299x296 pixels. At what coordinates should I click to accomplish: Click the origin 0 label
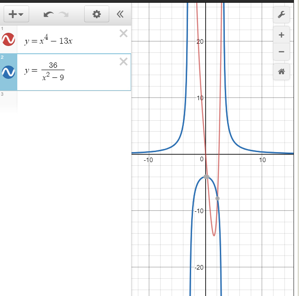[x=202, y=159]
